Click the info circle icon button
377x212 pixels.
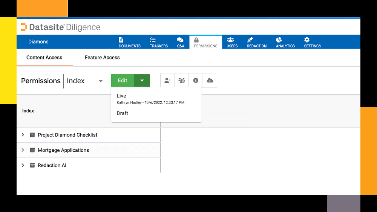click(x=196, y=81)
